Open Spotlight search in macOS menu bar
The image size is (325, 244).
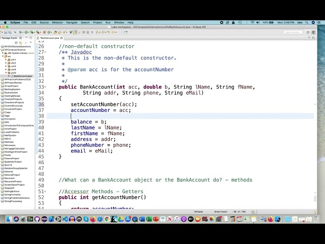click(307, 22)
